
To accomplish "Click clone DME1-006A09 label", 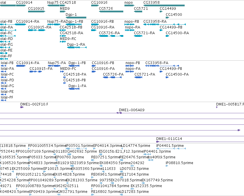I will (132, 110).
